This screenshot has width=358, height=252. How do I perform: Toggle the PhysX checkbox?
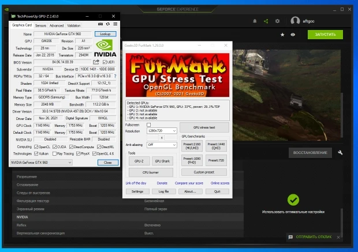[x=78, y=154]
